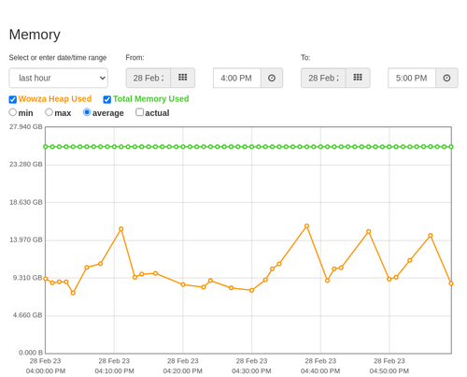The width and height of the screenshot is (467, 377).
Task: Click the To time field 5:00 PM
Action: click(412, 78)
